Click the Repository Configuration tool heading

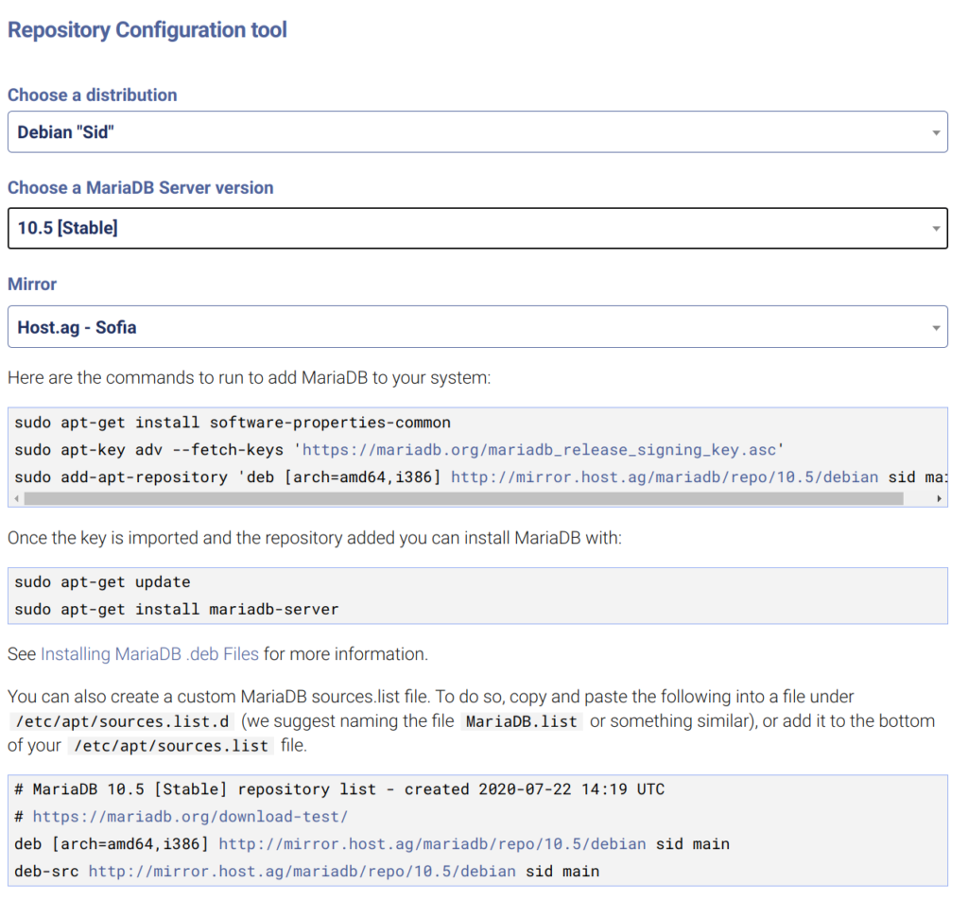click(147, 29)
